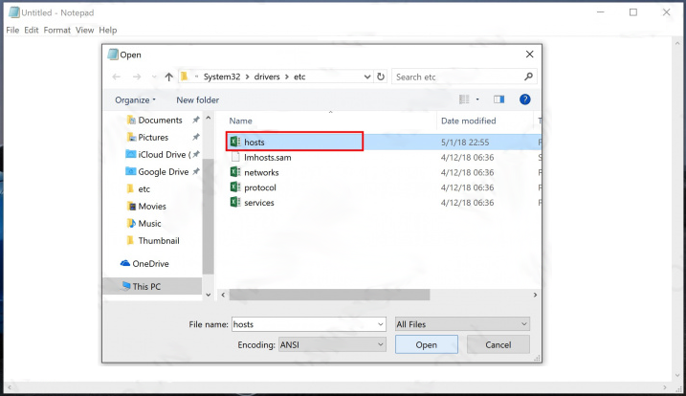The width and height of the screenshot is (686, 396).
Task: Open the All Files type dropdown
Action: tap(462, 324)
